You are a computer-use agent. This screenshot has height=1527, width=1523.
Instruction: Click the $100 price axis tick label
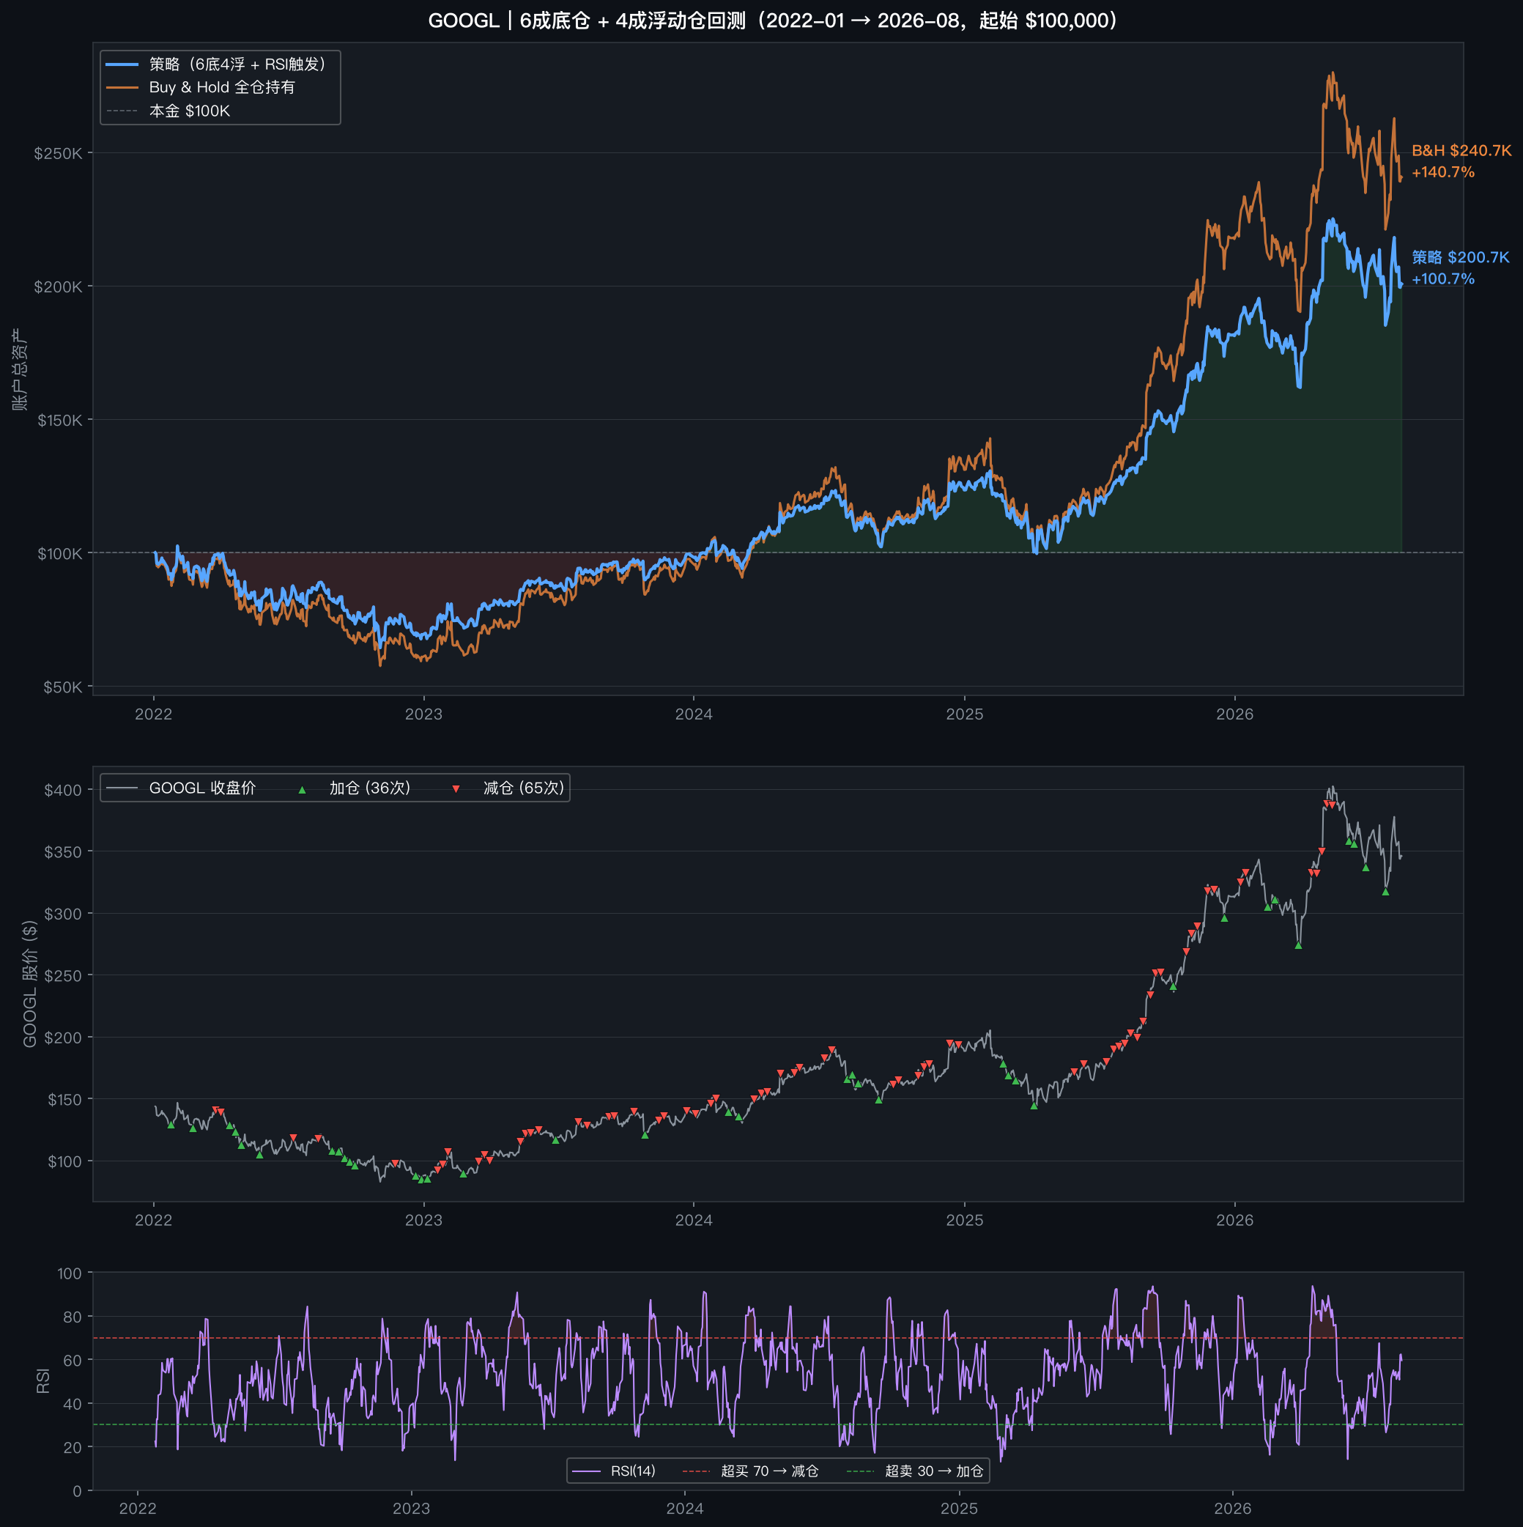pos(64,1162)
